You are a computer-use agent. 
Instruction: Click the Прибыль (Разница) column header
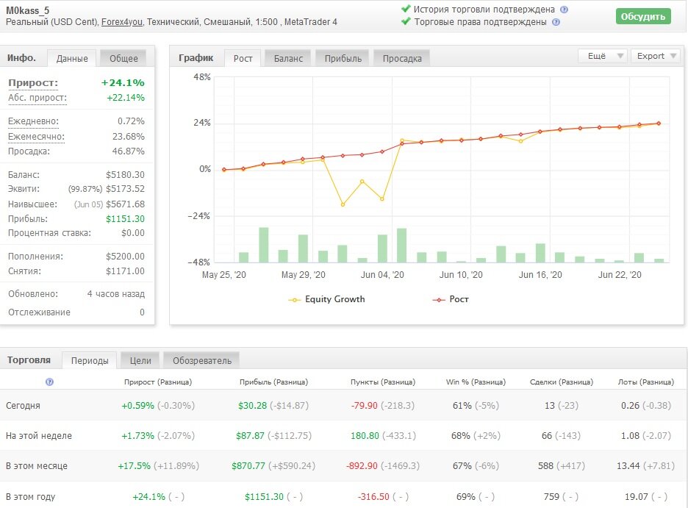[273, 382]
